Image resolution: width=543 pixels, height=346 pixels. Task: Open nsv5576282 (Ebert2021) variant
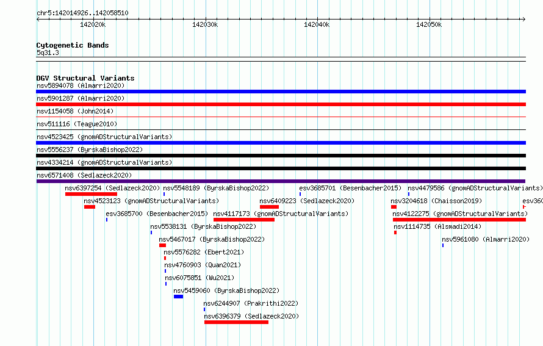point(204,252)
